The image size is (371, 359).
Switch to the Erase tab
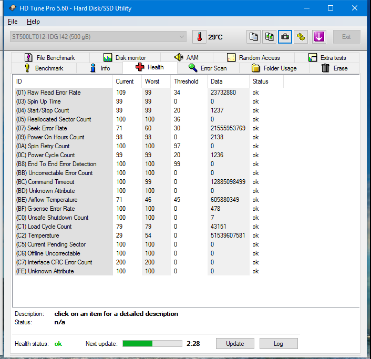click(x=334, y=68)
